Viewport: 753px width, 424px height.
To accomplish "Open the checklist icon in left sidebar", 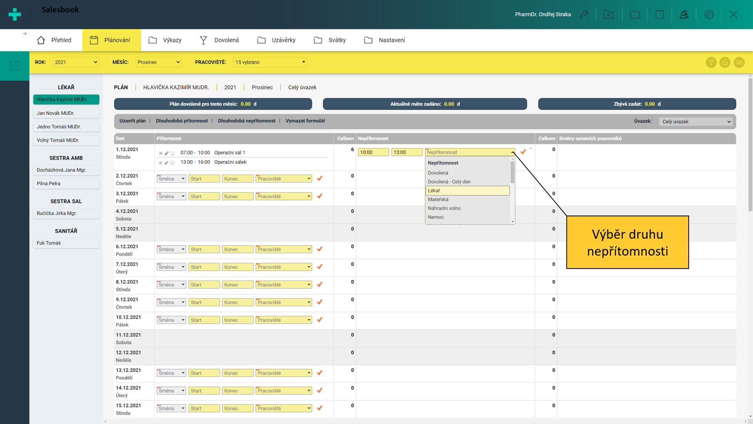I will [x=15, y=66].
